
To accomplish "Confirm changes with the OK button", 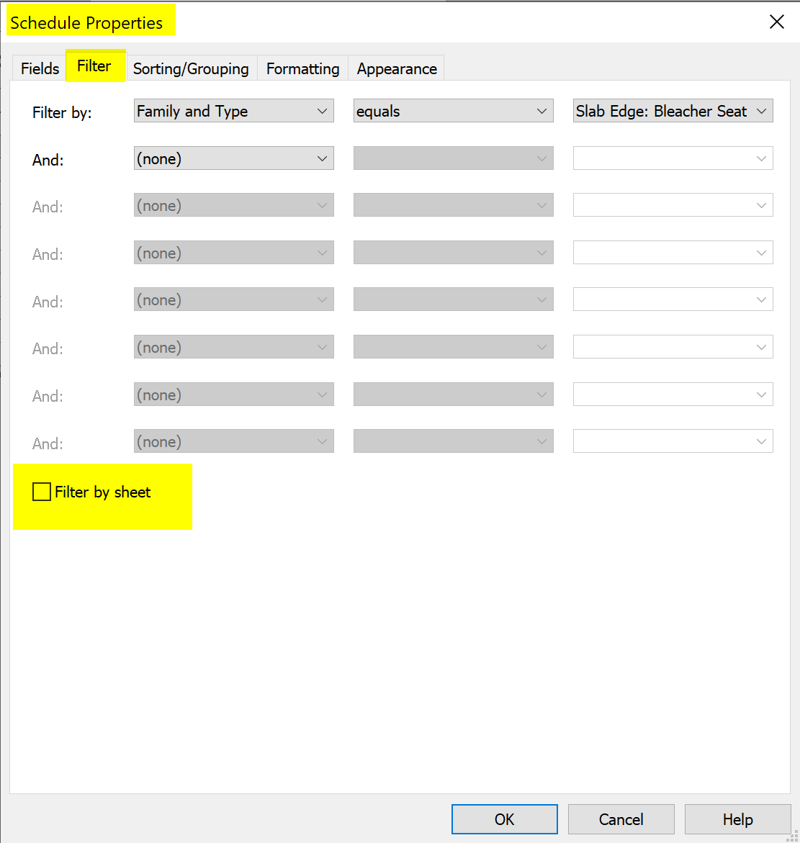I will pyautogui.click(x=504, y=819).
